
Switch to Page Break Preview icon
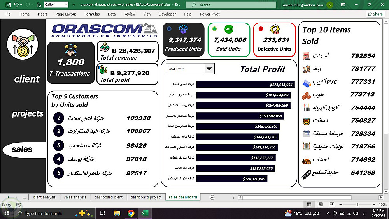332,204
